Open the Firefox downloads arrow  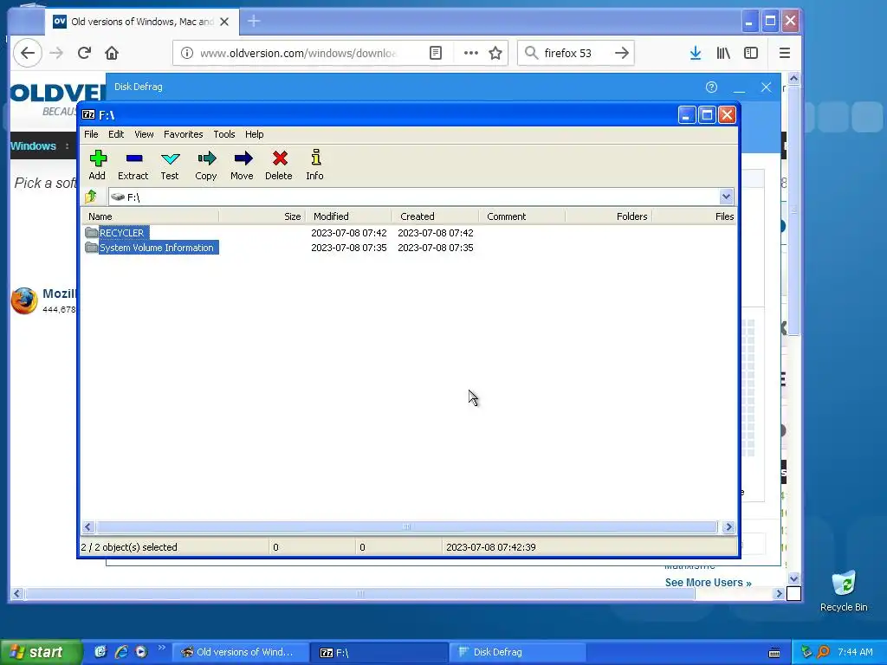pyautogui.click(x=696, y=53)
